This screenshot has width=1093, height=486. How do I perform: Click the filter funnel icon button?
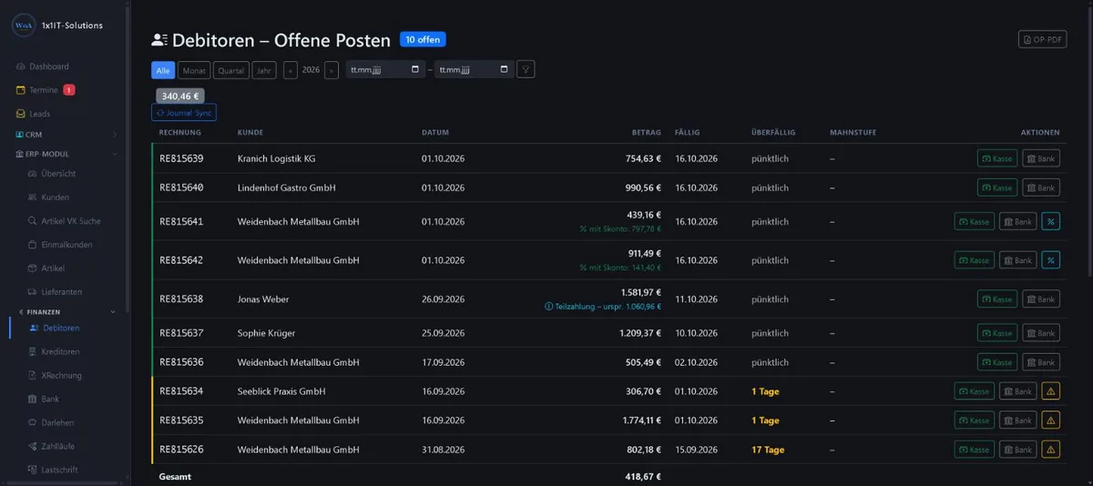(x=526, y=69)
